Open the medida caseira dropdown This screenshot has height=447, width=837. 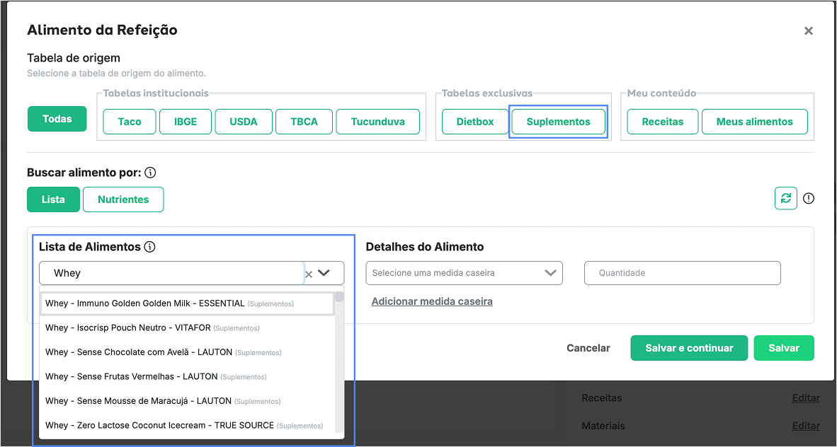[x=464, y=273]
